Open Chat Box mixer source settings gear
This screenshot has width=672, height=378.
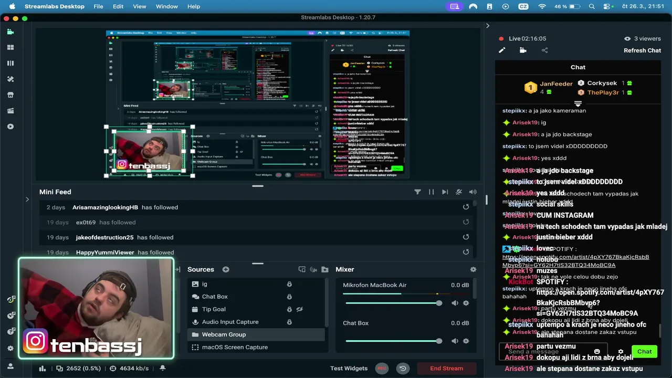[x=466, y=341]
